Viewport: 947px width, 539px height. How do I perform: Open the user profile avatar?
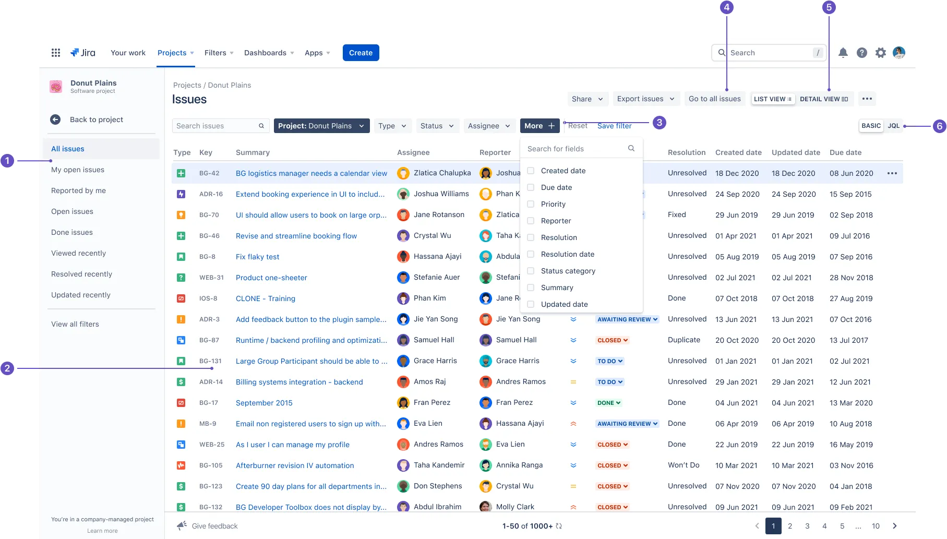pos(899,53)
